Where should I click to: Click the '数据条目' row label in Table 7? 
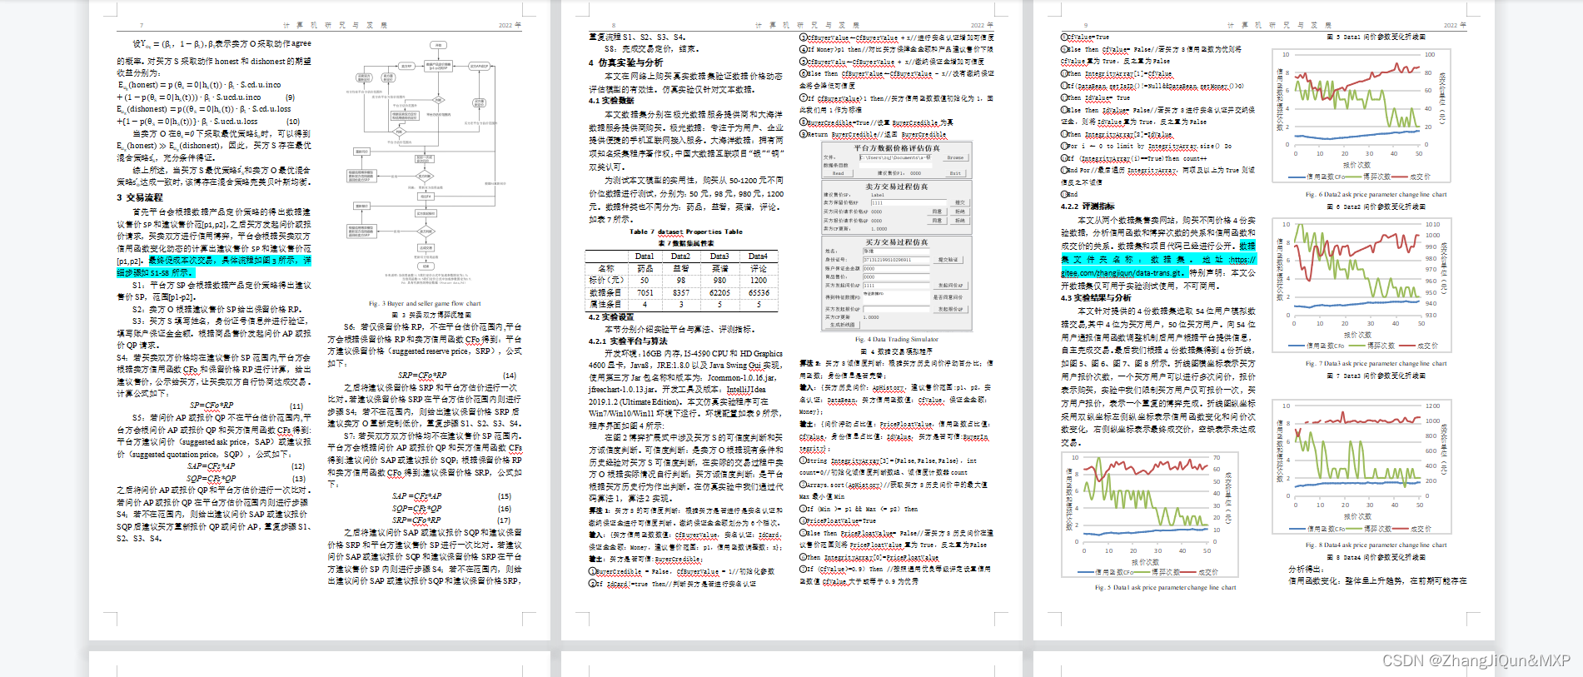pos(605,292)
